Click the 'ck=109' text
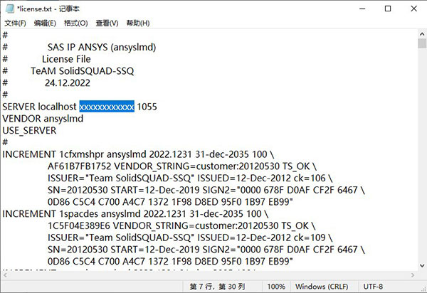 click(x=310, y=238)
